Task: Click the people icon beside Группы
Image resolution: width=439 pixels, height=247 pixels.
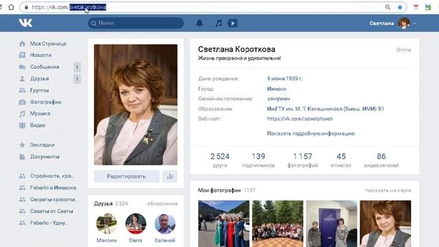Action: (22, 90)
